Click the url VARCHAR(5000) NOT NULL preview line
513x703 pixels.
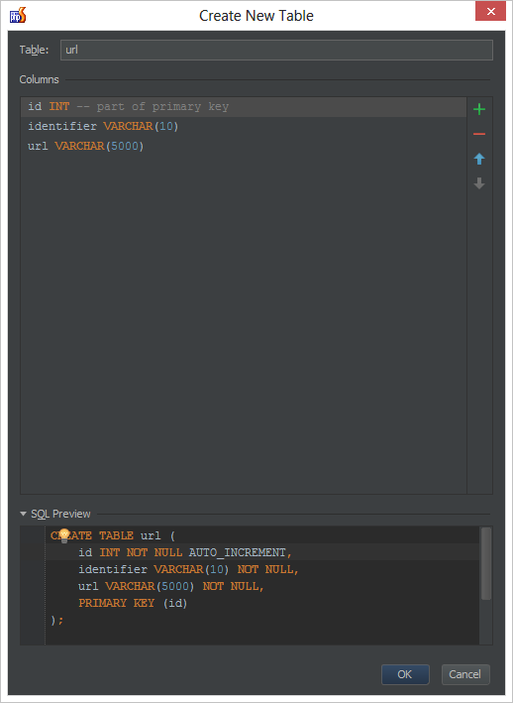click(x=171, y=586)
